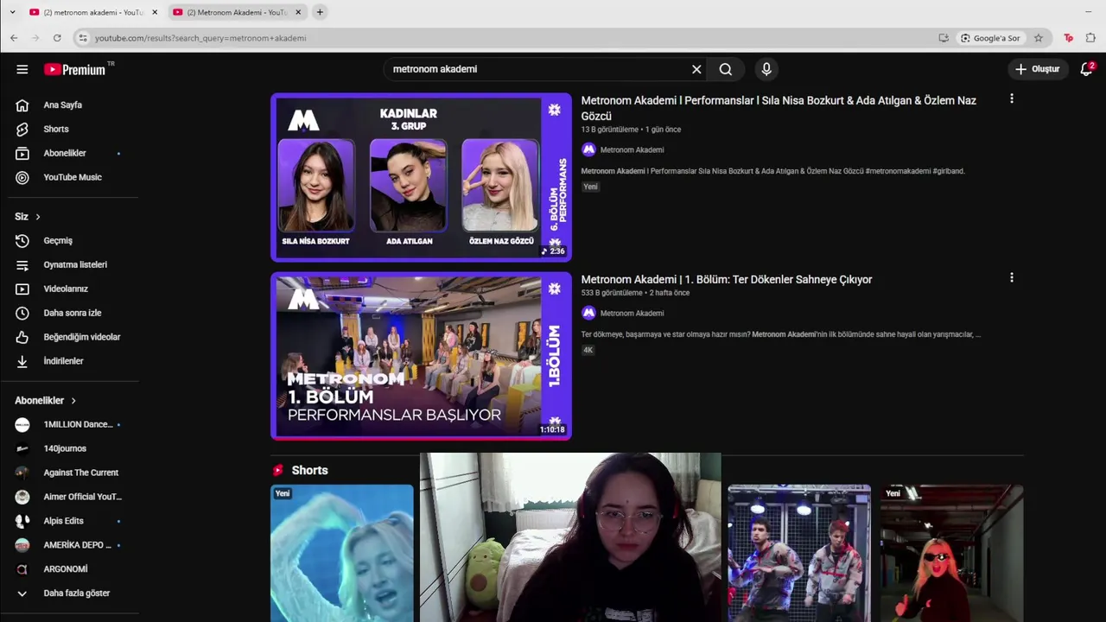View site information icon
The image size is (1106, 622).
click(83, 38)
